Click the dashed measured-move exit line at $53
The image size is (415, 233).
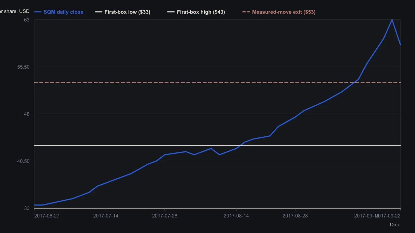click(x=217, y=83)
